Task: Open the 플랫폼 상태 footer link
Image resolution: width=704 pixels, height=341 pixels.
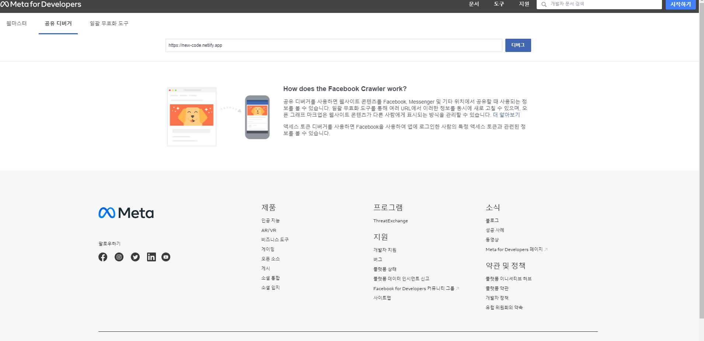Action: click(x=385, y=269)
